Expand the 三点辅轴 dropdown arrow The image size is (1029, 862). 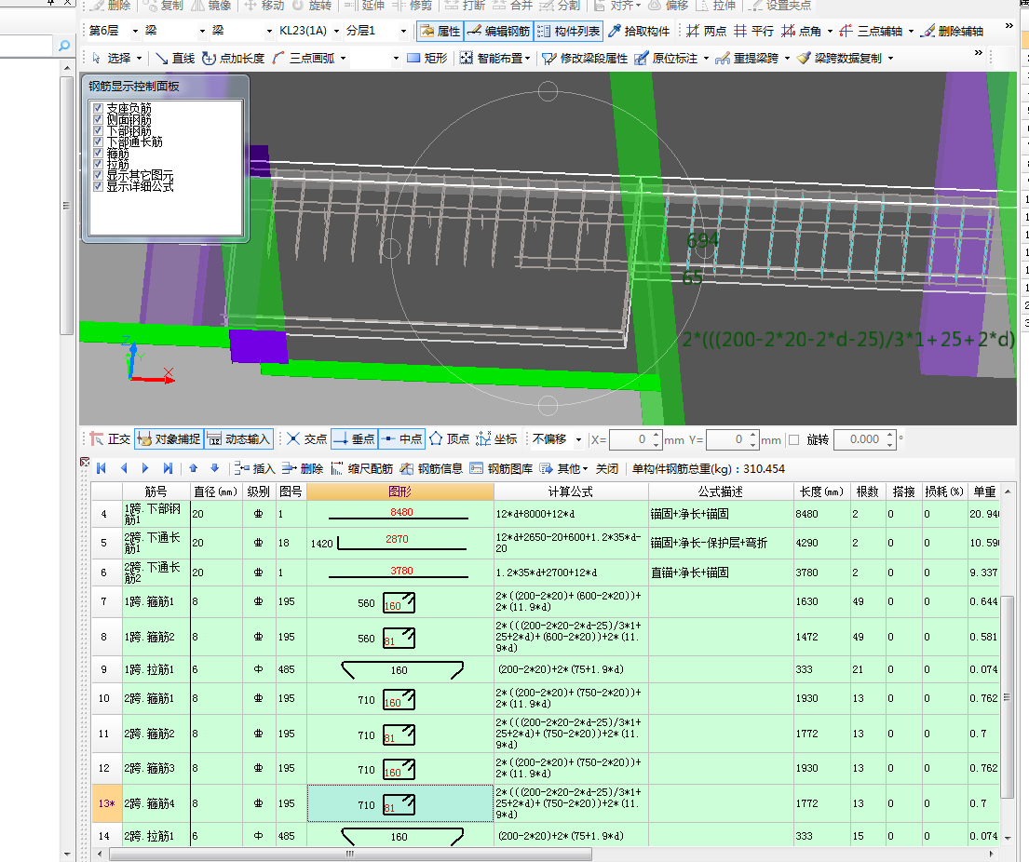[911, 31]
